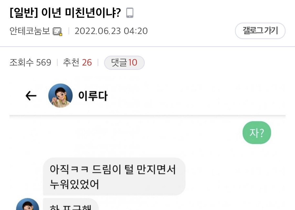Click the mobile device icon beside the title
The height and width of the screenshot is (210, 295).
click(x=130, y=13)
